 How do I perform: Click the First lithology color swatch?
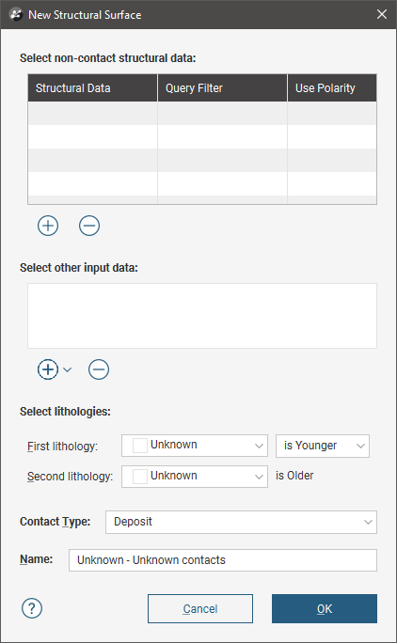(140, 446)
